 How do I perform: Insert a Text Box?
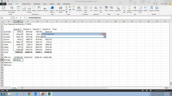pyautogui.click(x=124, y=10)
